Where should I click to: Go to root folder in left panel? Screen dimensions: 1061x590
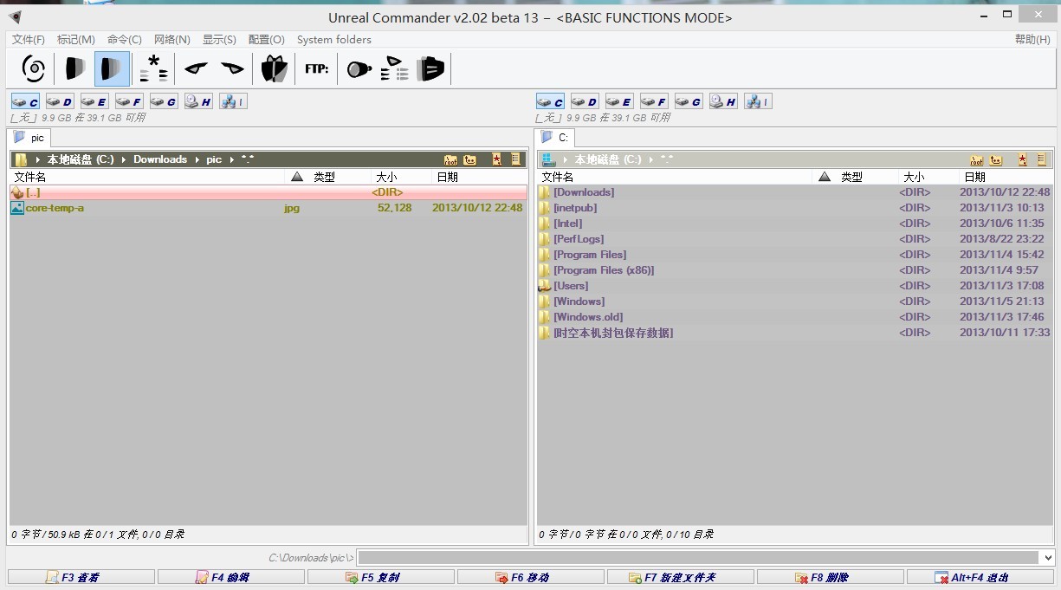tap(450, 159)
